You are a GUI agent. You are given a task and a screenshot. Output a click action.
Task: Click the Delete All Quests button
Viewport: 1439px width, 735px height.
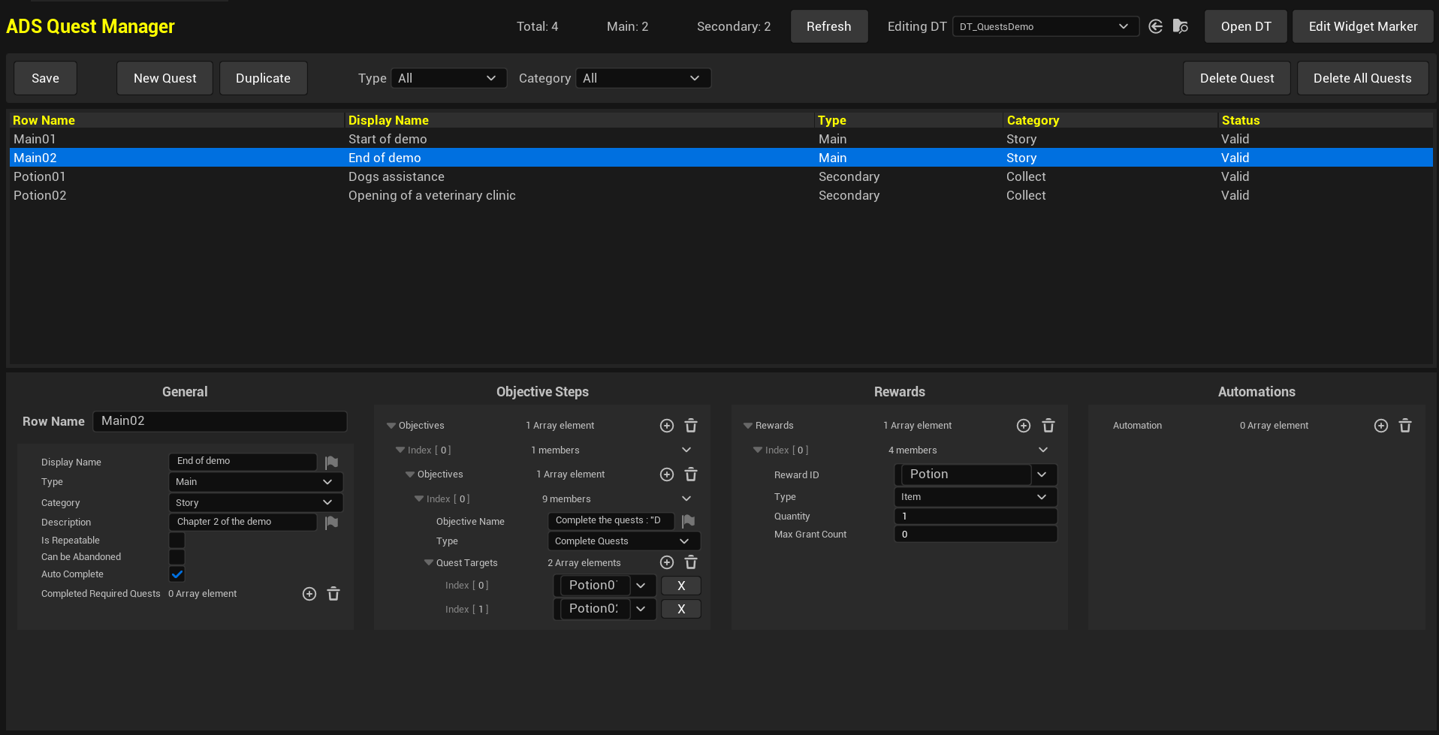[1362, 78]
